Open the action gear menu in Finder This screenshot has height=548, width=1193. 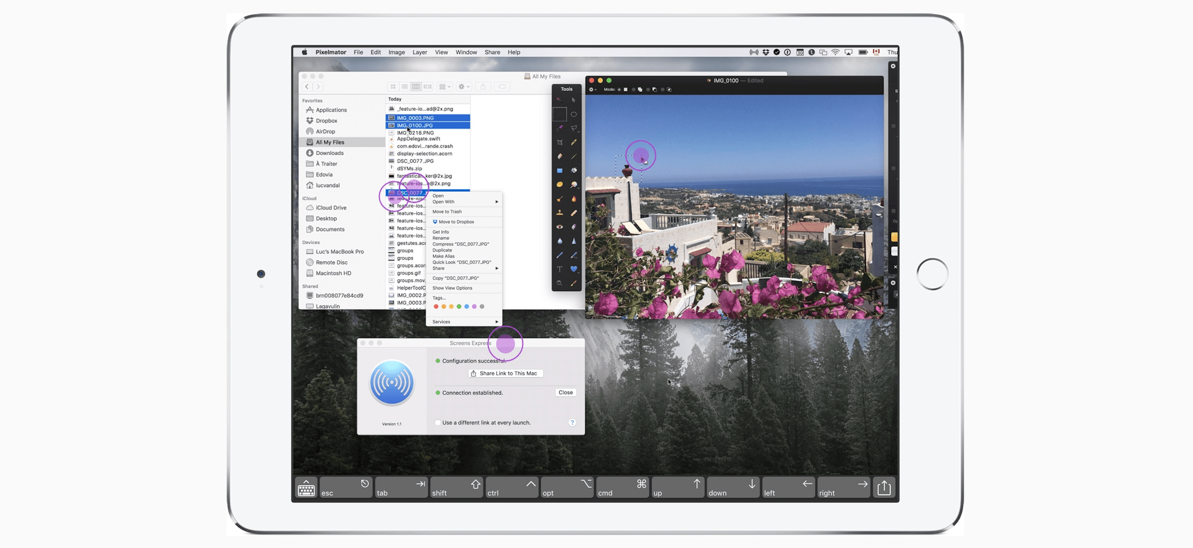pos(463,86)
